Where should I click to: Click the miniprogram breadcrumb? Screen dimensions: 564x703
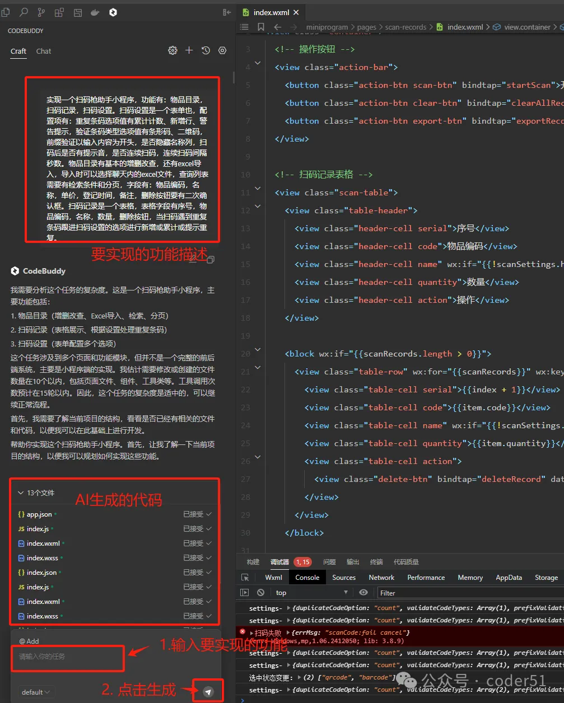327,27
